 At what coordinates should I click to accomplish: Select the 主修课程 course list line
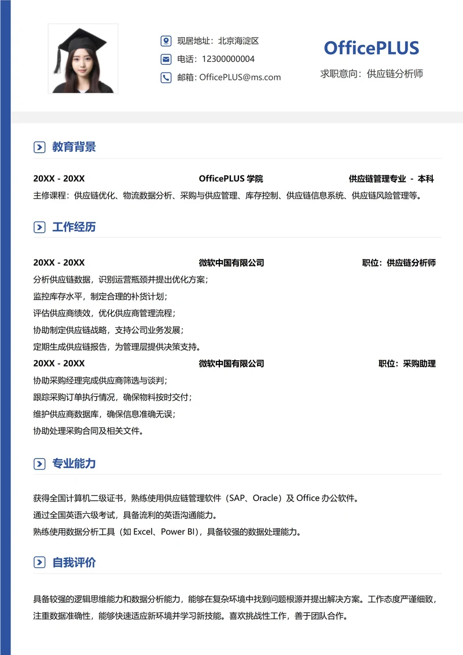coord(228,196)
